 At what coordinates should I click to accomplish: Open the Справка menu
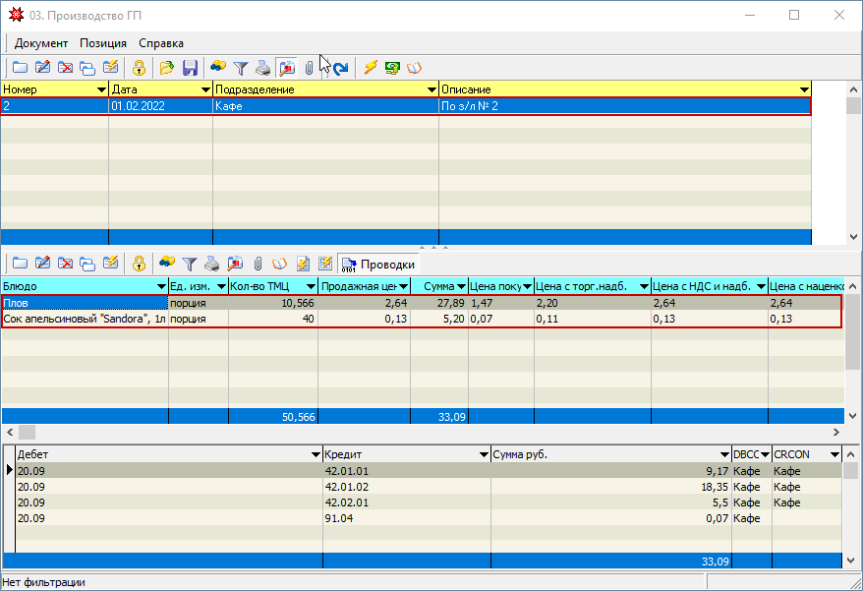161,43
